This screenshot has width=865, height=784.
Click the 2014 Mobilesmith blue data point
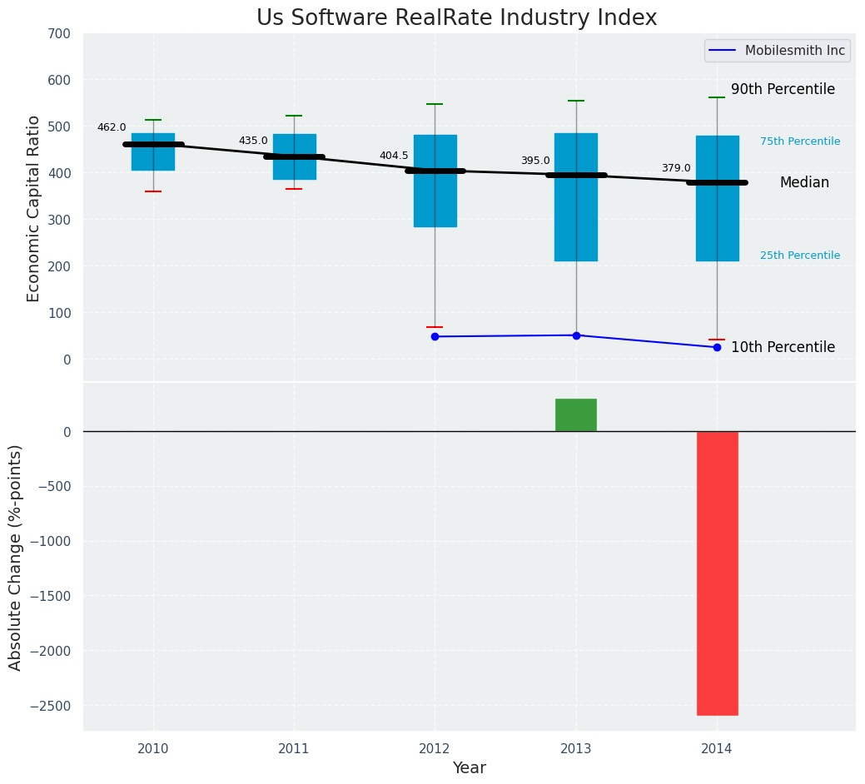click(x=717, y=348)
